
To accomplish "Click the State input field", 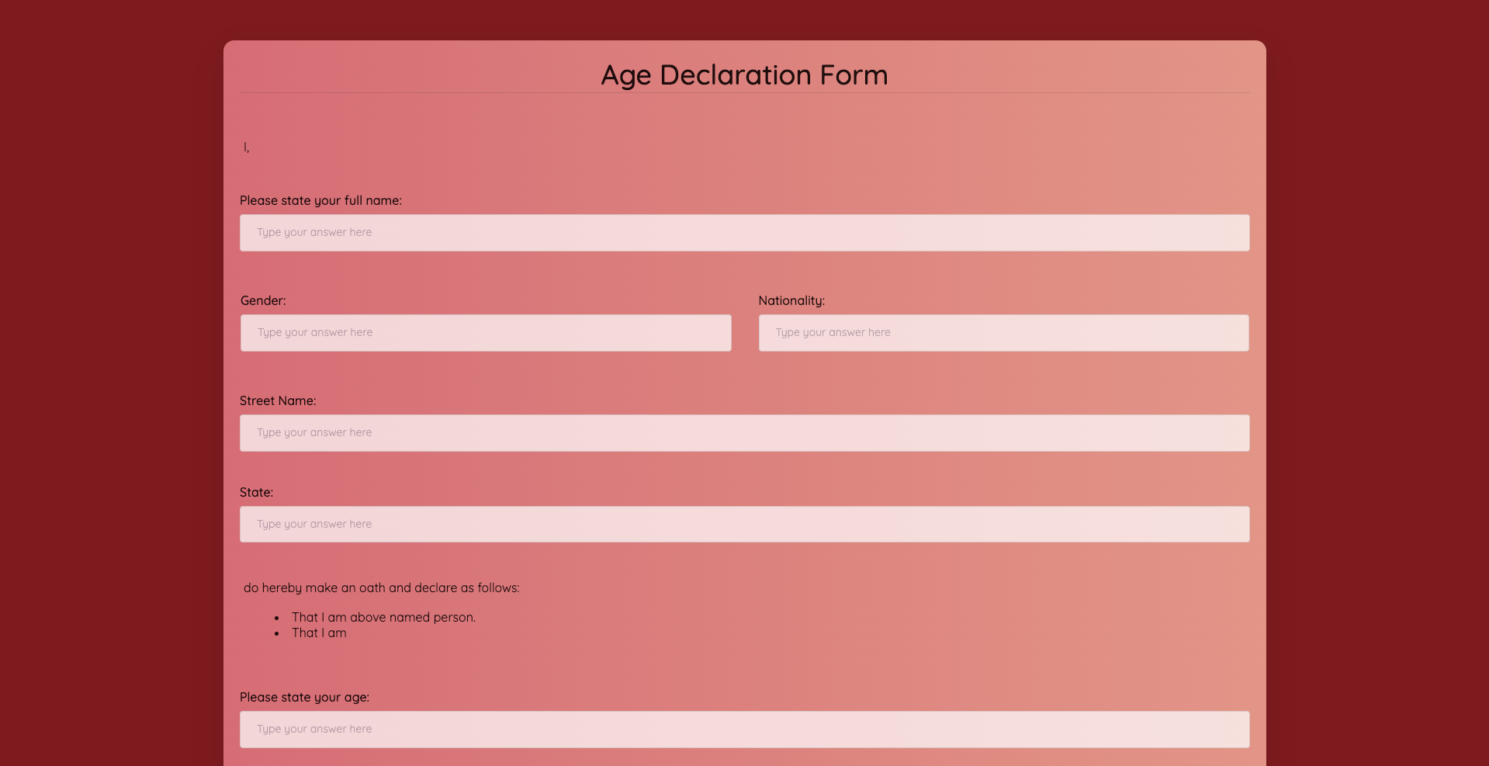I will click(743, 524).
